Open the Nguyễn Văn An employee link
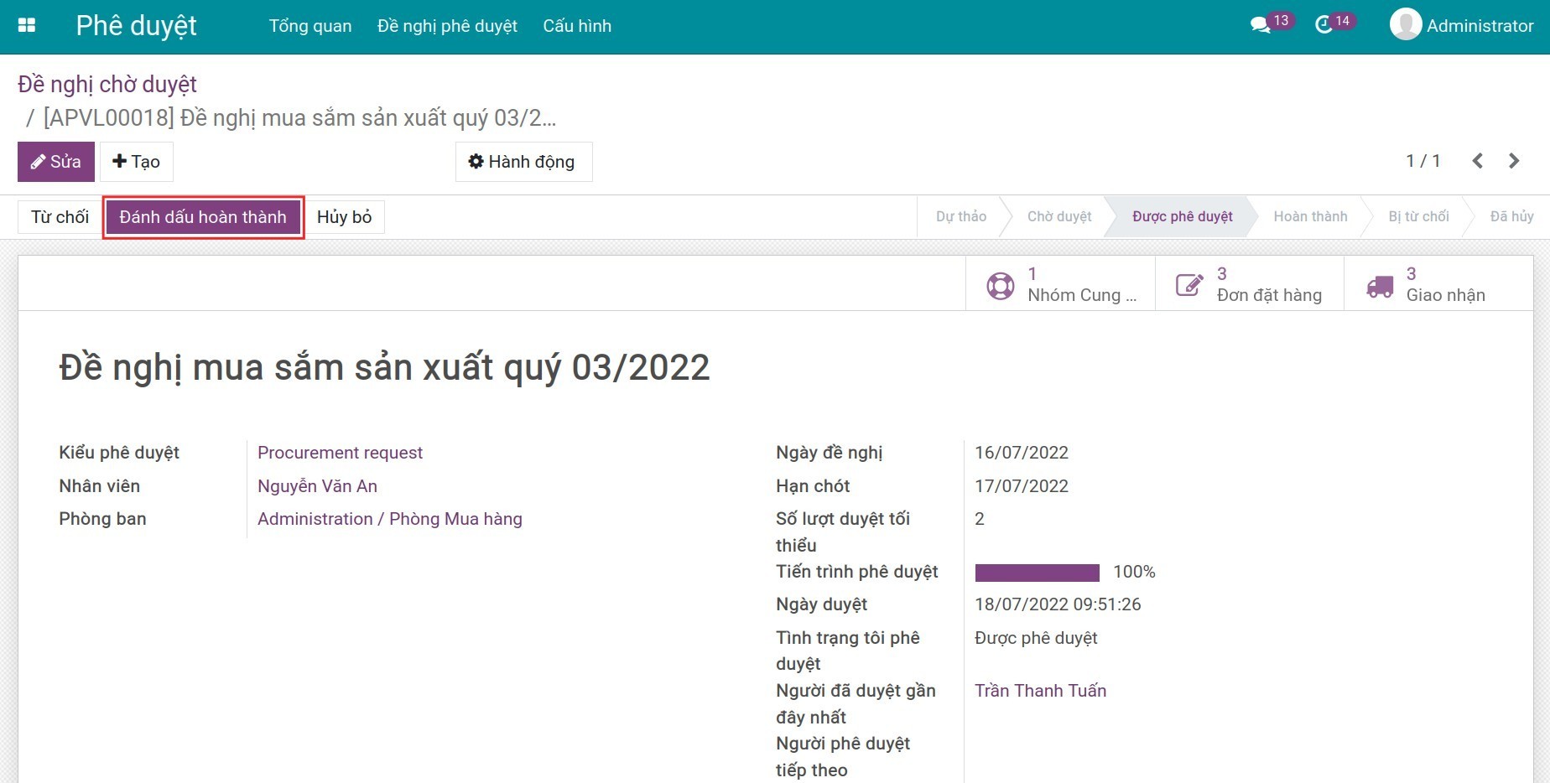This screenshot has height=783, width=1550. (x=317, y=486)
